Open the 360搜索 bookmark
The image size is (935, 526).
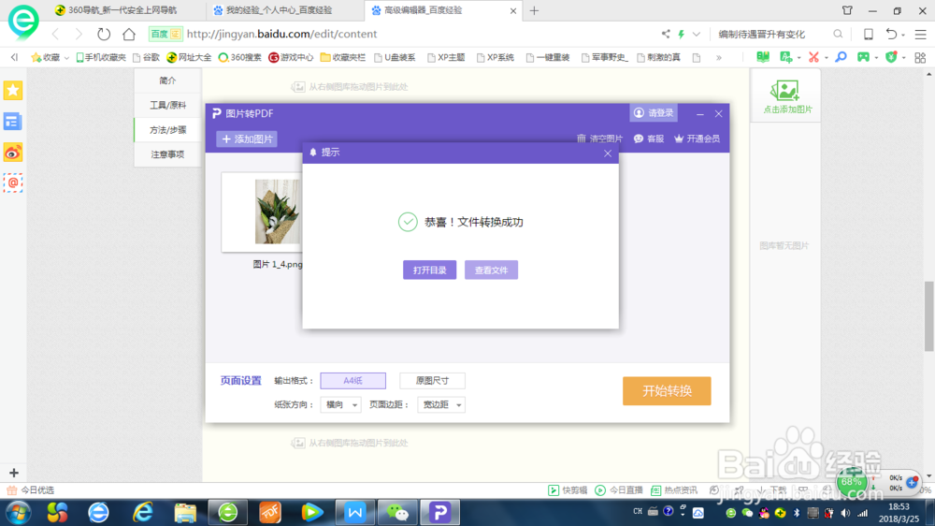coord(239,57)
